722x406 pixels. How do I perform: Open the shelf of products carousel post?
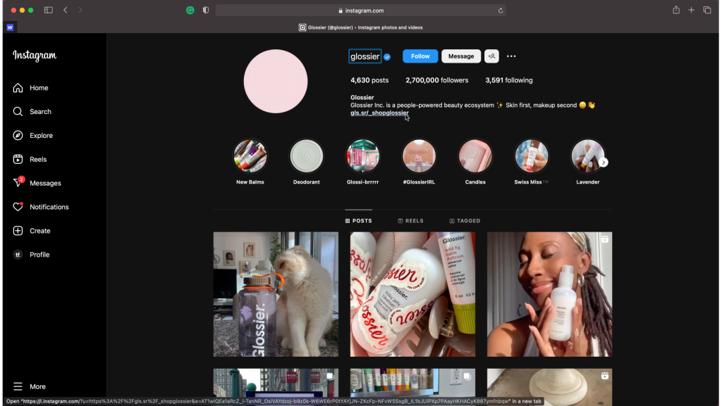pyautogui.click(x=412, y=383)
